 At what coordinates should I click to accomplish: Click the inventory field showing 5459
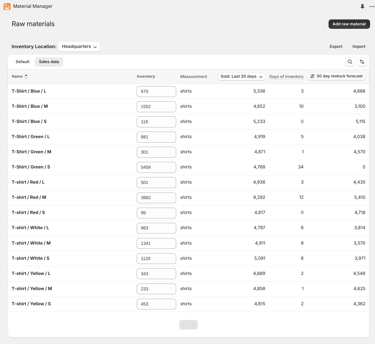coord(156,167)
